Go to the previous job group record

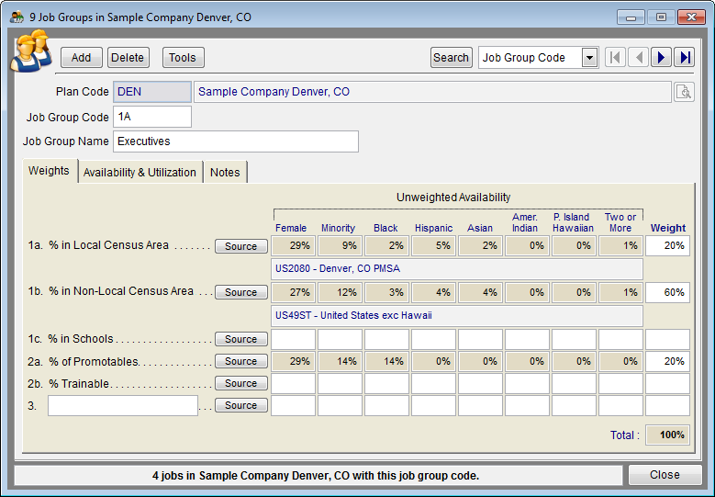coord(638,58)
